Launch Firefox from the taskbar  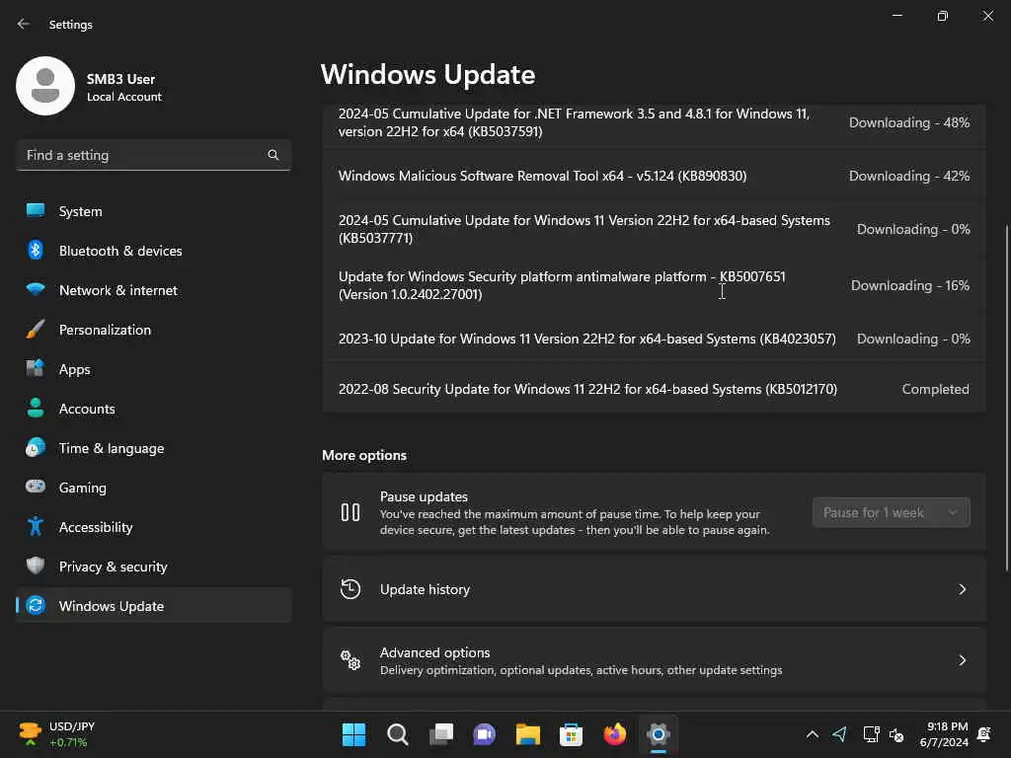(614, 734)
